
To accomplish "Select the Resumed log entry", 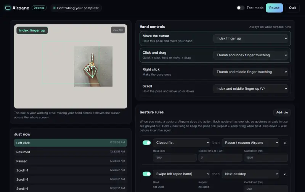I will 71,152.
